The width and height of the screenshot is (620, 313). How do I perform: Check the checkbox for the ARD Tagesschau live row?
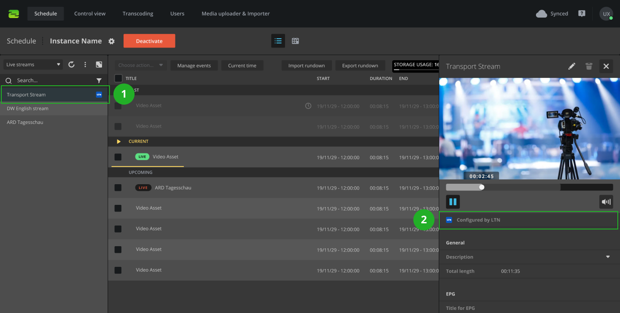[x=117, y=188]
